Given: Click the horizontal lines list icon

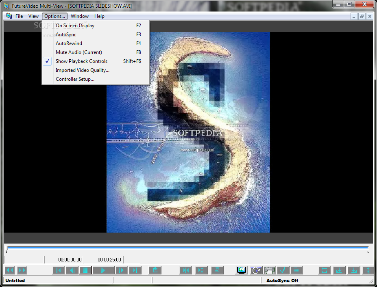Looking at the screenshot, I should point(296,270).
